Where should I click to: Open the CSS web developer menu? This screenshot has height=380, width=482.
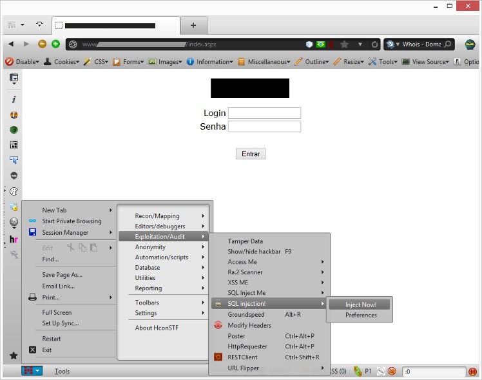click(96, 61)
